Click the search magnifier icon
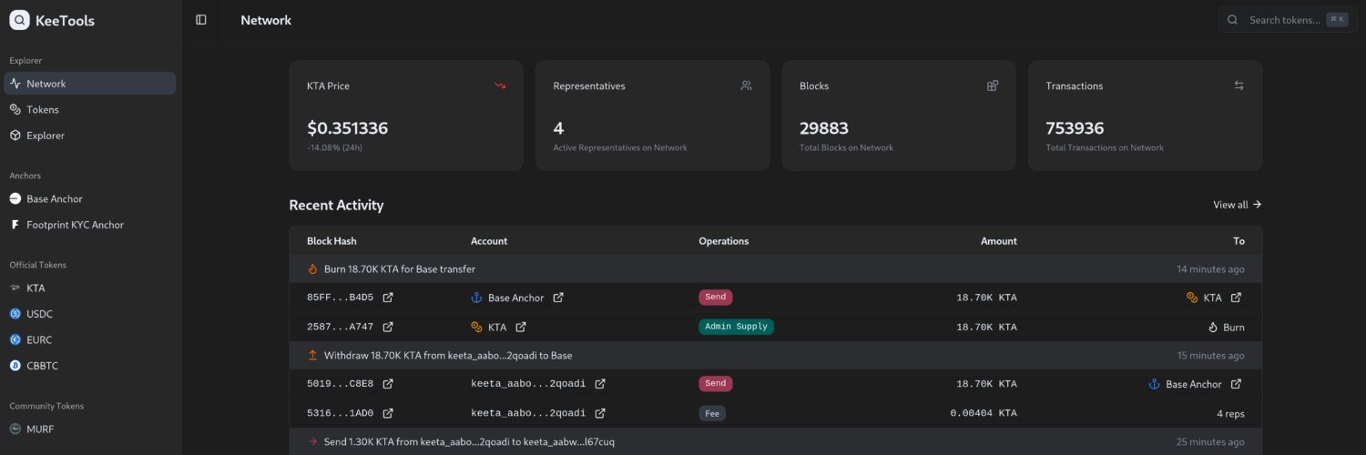The width and height of the screenshot is (1366, 455). 1232,20
